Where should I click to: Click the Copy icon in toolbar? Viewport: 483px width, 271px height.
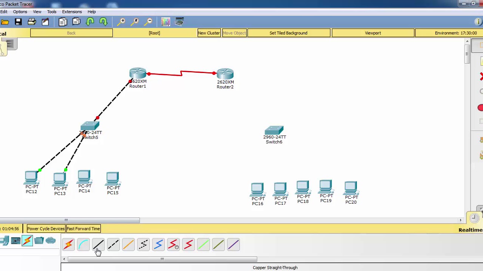click(x=63, y=22)
